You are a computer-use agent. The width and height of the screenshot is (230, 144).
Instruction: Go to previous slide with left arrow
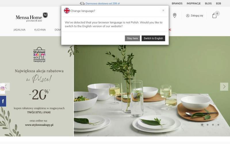[x=7, y=87]
